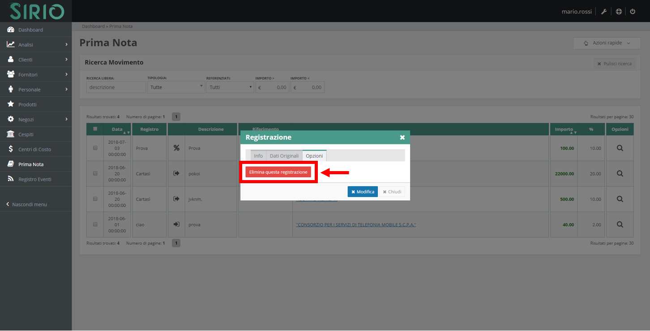Screen dimensions: 650x331
Task: Click magnifier icon in the Prova row
Action: coord(620,148)
